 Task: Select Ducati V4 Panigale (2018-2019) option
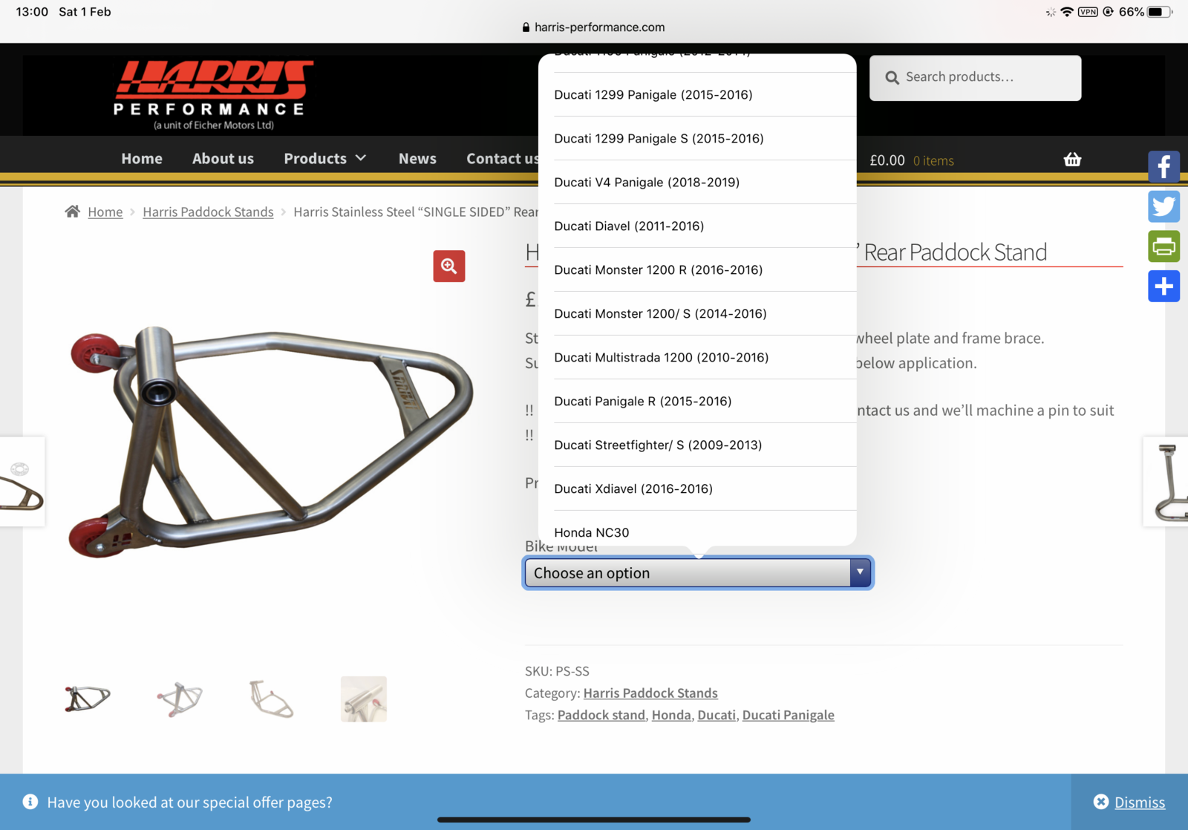[x=647, y=183]
